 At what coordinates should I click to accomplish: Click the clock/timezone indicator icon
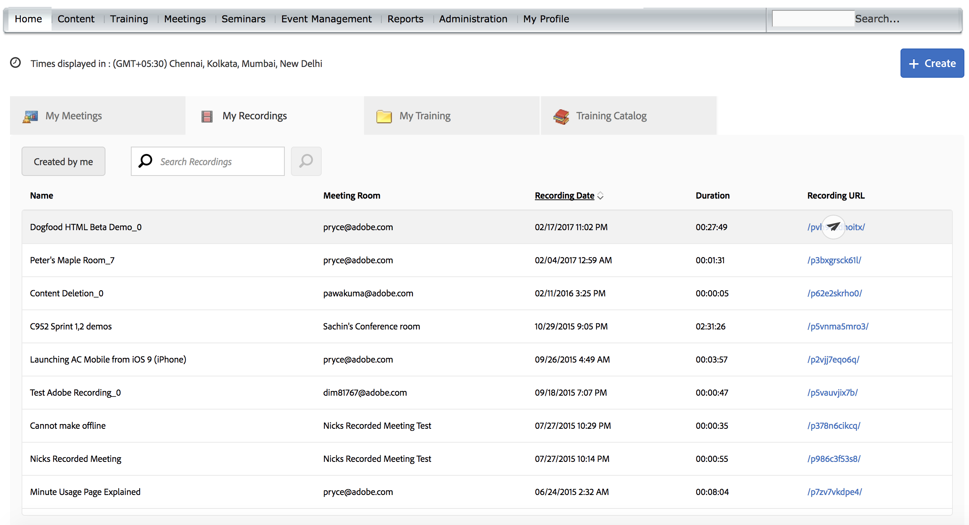(x=16, y=63)
